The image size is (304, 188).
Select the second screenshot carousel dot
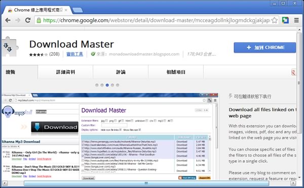pos(102,85)
